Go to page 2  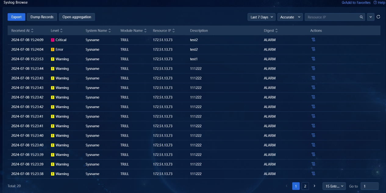(x=305, y=186)
